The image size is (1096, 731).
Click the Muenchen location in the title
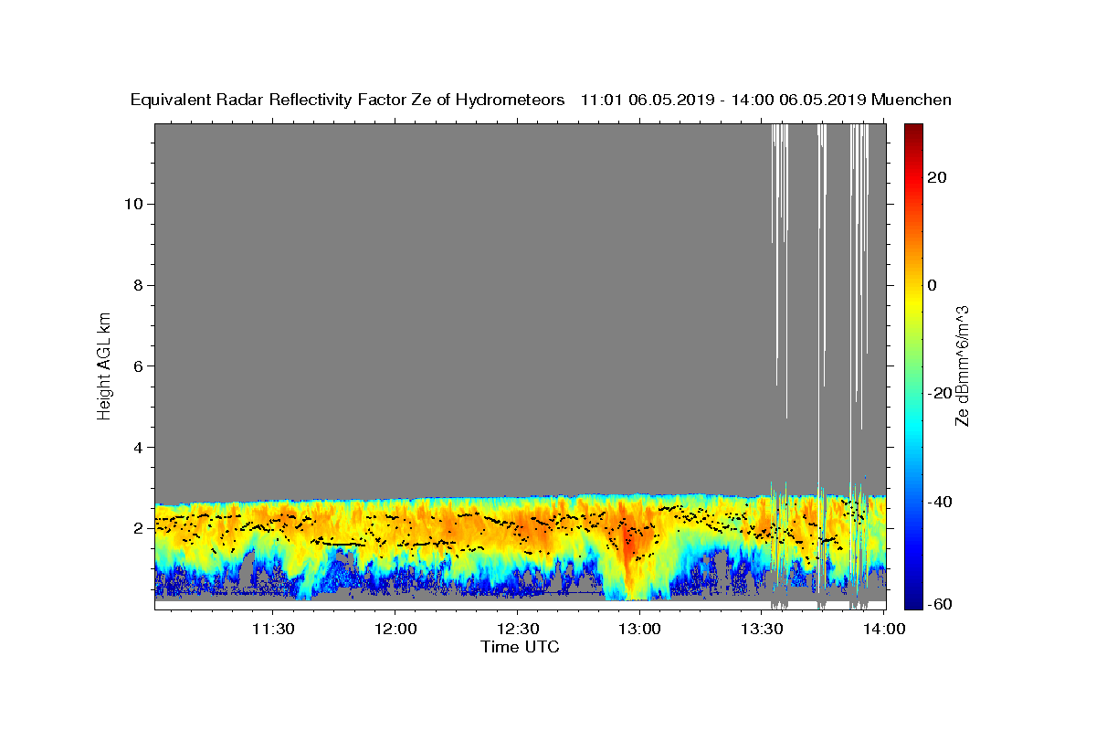pyautogui.click(x=912, y=101)
